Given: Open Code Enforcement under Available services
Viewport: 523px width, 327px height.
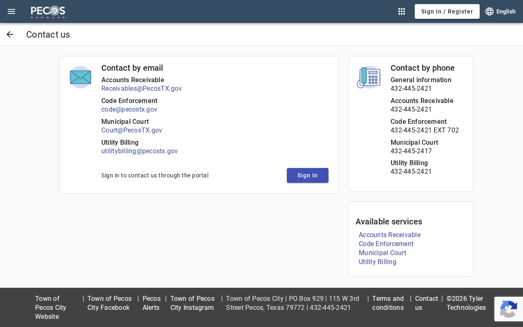Looking at the screenshot, I should point(386,244).
